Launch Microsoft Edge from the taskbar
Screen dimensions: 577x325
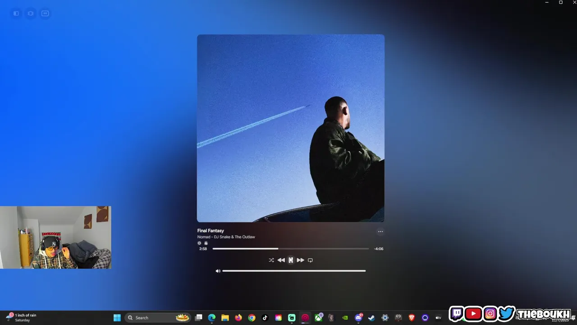(x=212, y=318)
